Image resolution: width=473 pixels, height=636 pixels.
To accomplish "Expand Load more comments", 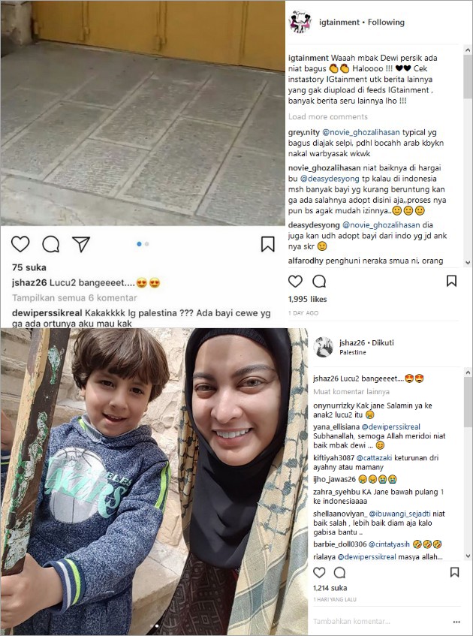I will coord(328,117).
